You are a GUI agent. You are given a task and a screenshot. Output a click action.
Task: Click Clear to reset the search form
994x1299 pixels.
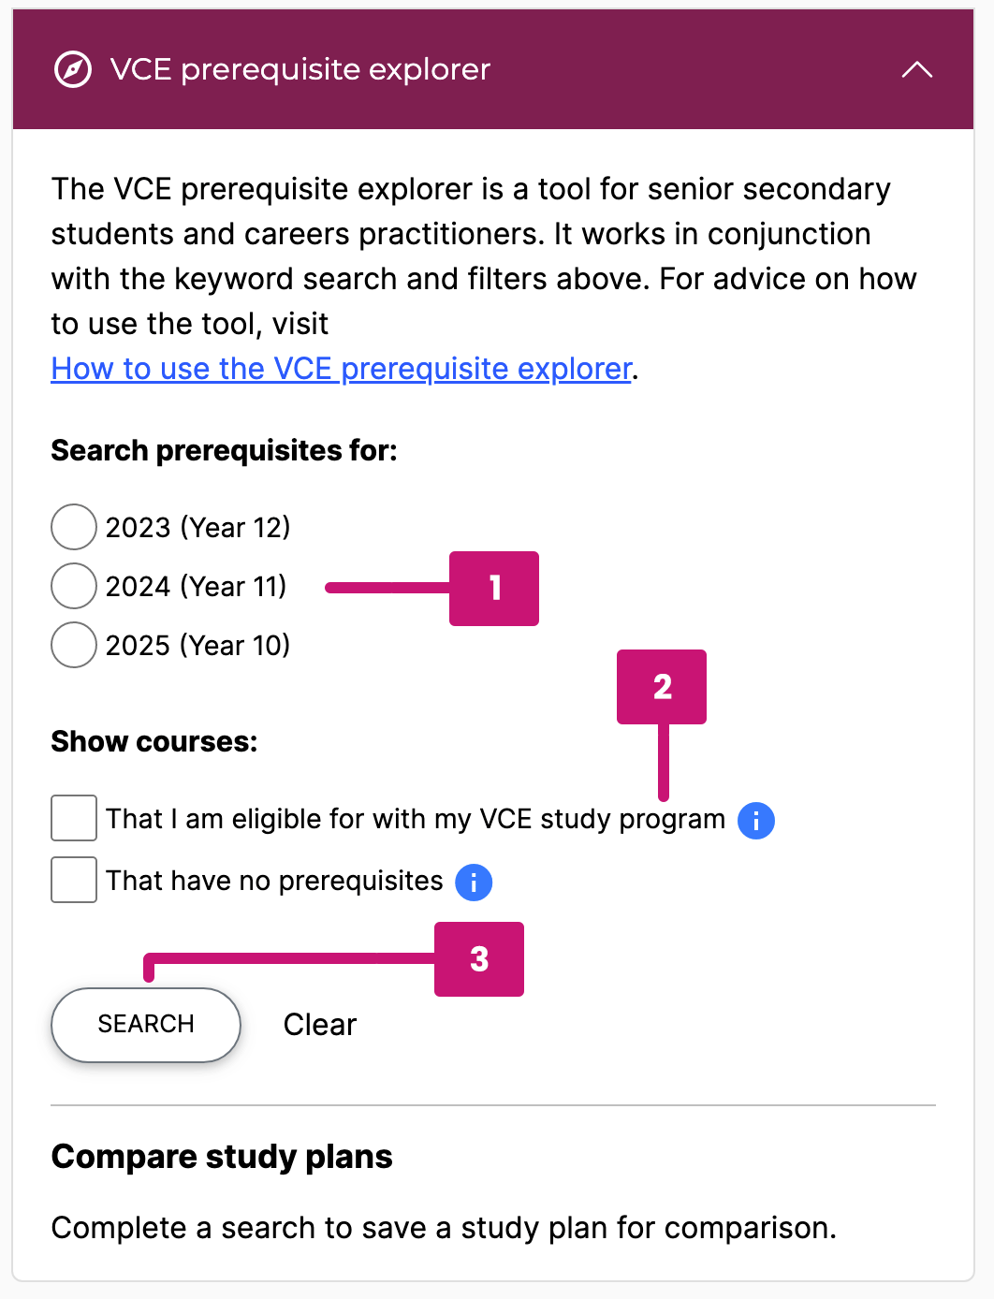[x=318, y=1025]
